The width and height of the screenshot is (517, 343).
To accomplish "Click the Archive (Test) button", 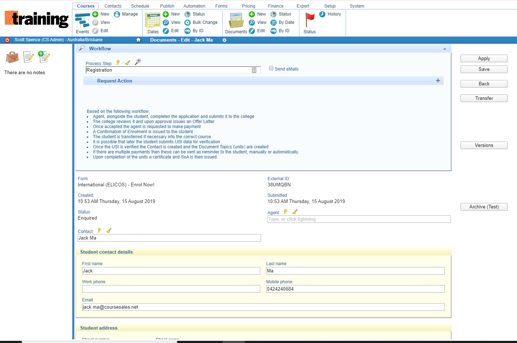I will tap(484, 207).
